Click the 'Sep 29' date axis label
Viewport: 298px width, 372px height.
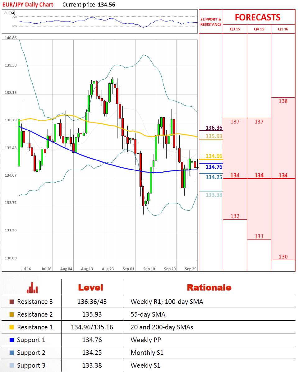190,269
